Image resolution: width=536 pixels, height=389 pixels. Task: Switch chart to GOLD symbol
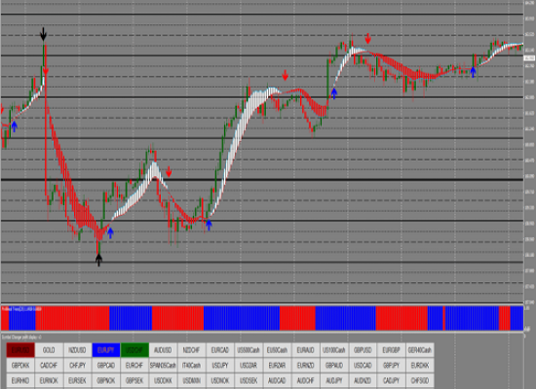pyautogui.click(x=49, y=350)
